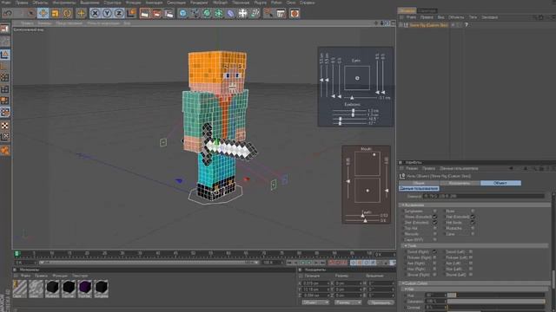The image size is (556, 312).
Task: Open Теги menu in object manager
Action: pyautogui.click(x=473, y=17)
